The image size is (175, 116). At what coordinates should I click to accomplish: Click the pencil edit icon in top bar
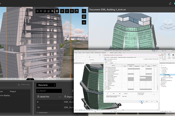(x=170, y=3)
